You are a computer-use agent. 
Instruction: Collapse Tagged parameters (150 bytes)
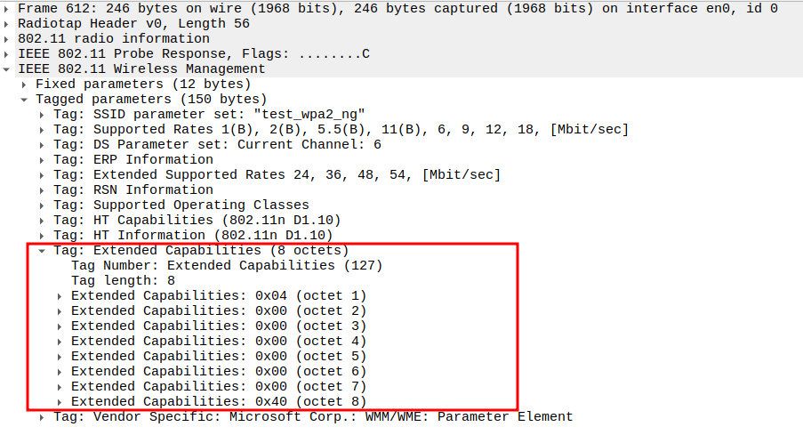25,100
